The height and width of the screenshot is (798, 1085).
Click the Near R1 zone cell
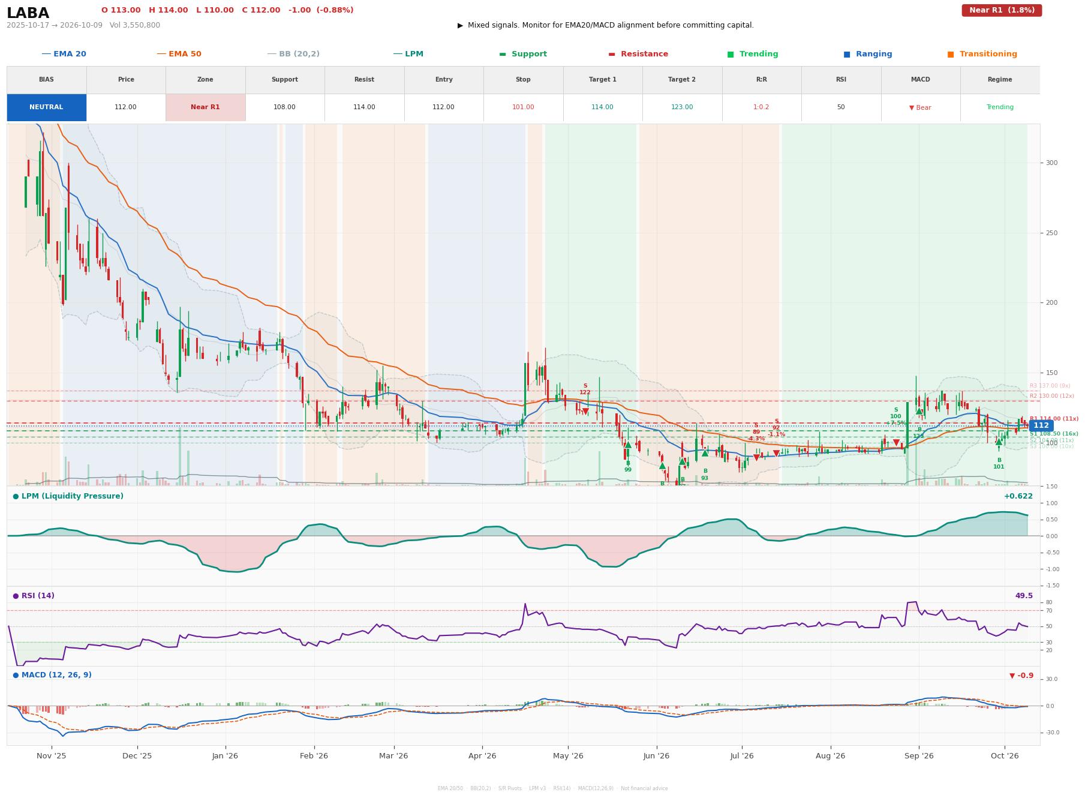click(205, 107)
